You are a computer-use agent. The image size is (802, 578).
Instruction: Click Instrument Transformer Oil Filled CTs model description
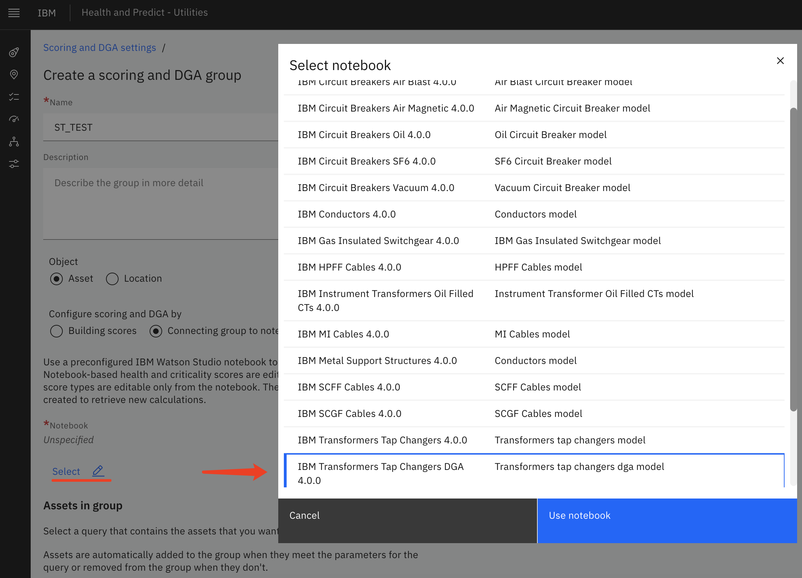pyautogui.click(x=594, y=294)
